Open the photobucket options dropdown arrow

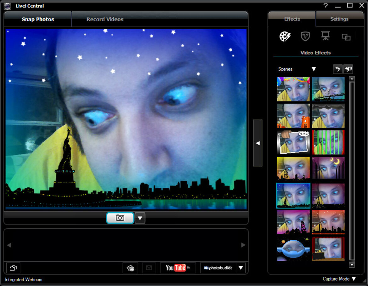coord(241,268)
